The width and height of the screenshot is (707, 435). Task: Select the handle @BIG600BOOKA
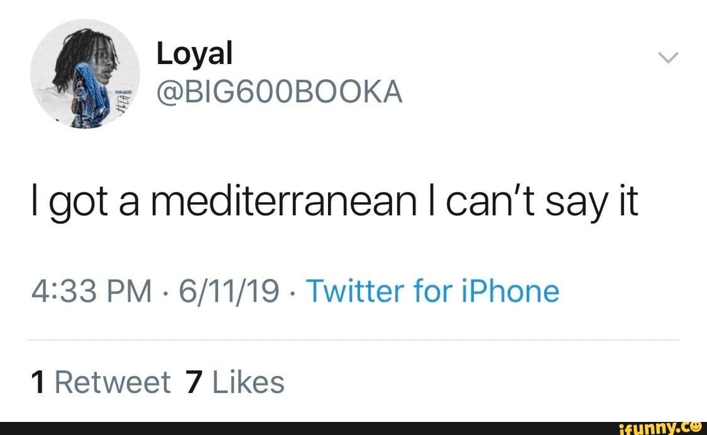[x=280, y=92]
